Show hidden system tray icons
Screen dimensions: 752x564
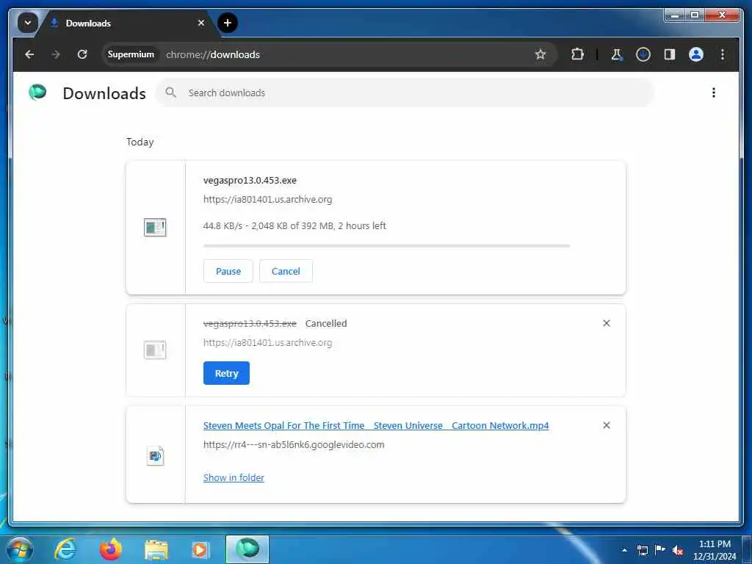pos(624,550)
